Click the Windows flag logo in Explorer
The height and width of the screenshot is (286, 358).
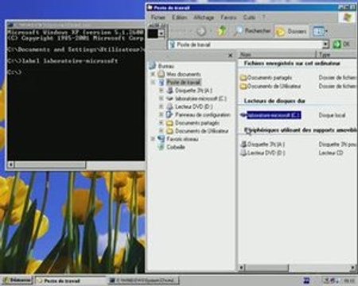point(348,17)
